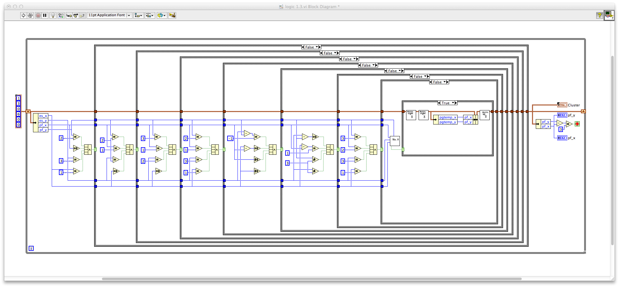The image size is (619, 287).
Task: Toggle Highlight Execution light bulb
Action: [53, 15]
